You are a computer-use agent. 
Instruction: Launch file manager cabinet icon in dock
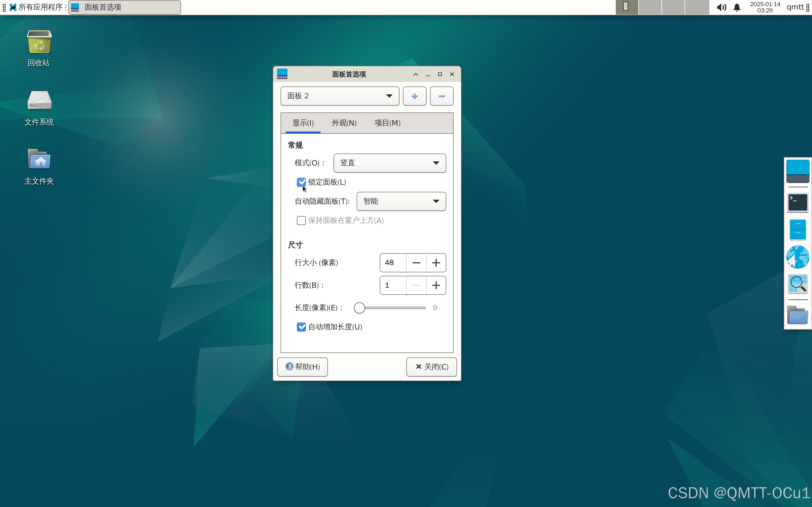tap(798, 230)
